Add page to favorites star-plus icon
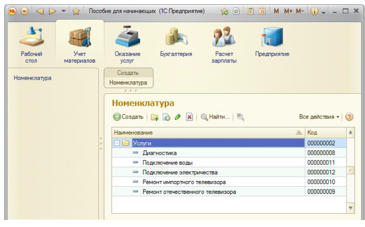This screenshot has height=227, width=365. coord(225,11)
